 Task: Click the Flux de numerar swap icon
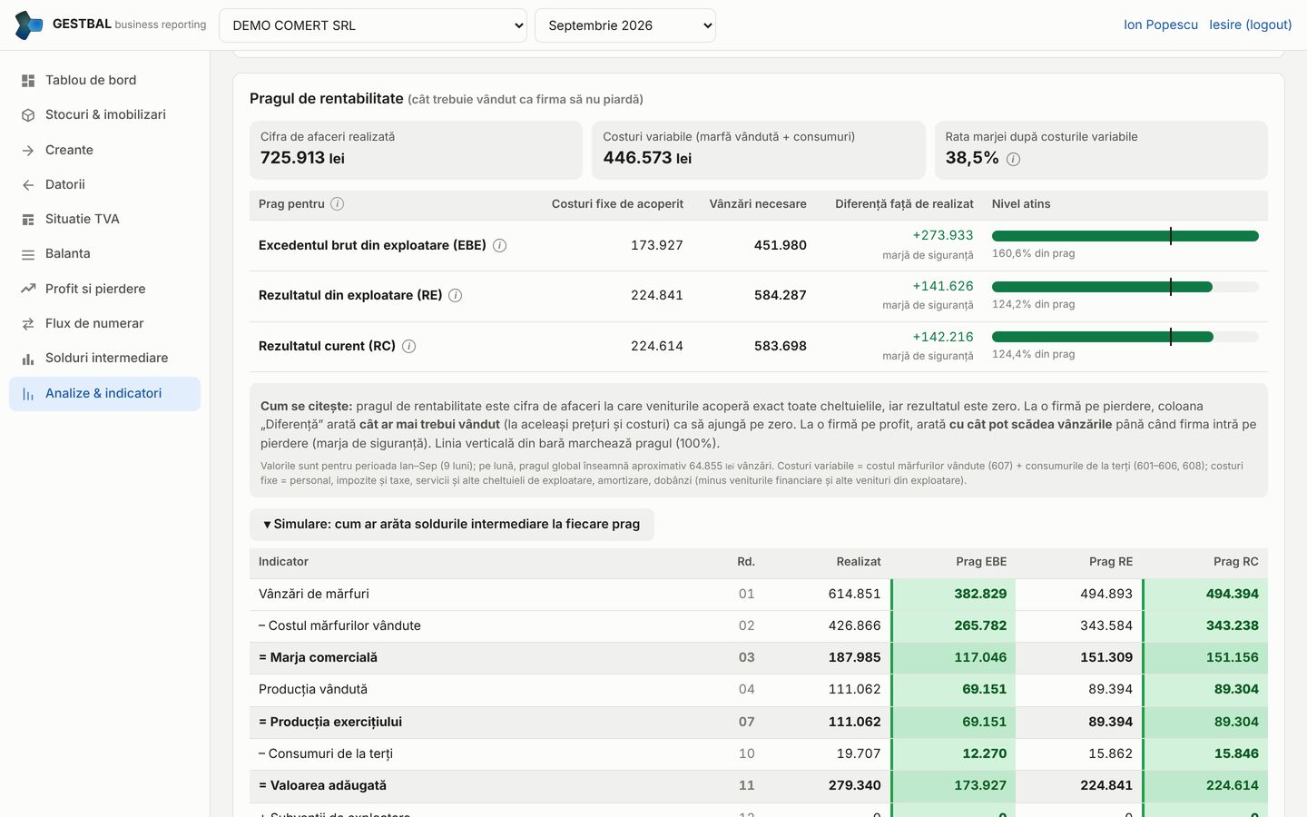(28, 324)
